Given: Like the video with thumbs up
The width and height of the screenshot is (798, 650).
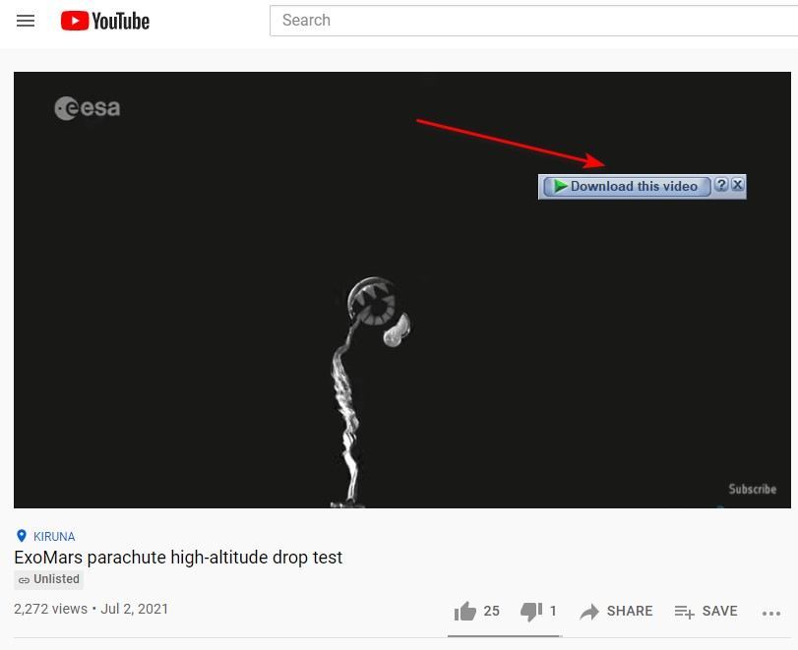Looking at the screenshot, I should (x=465, y=612).
